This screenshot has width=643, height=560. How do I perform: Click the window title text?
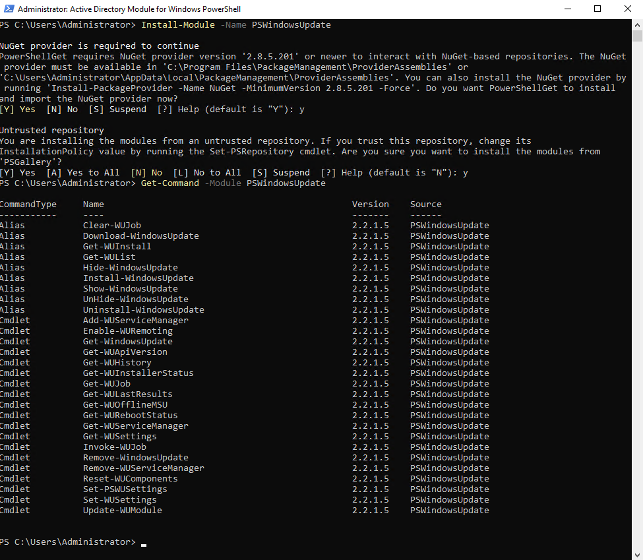tap(129, 9)
